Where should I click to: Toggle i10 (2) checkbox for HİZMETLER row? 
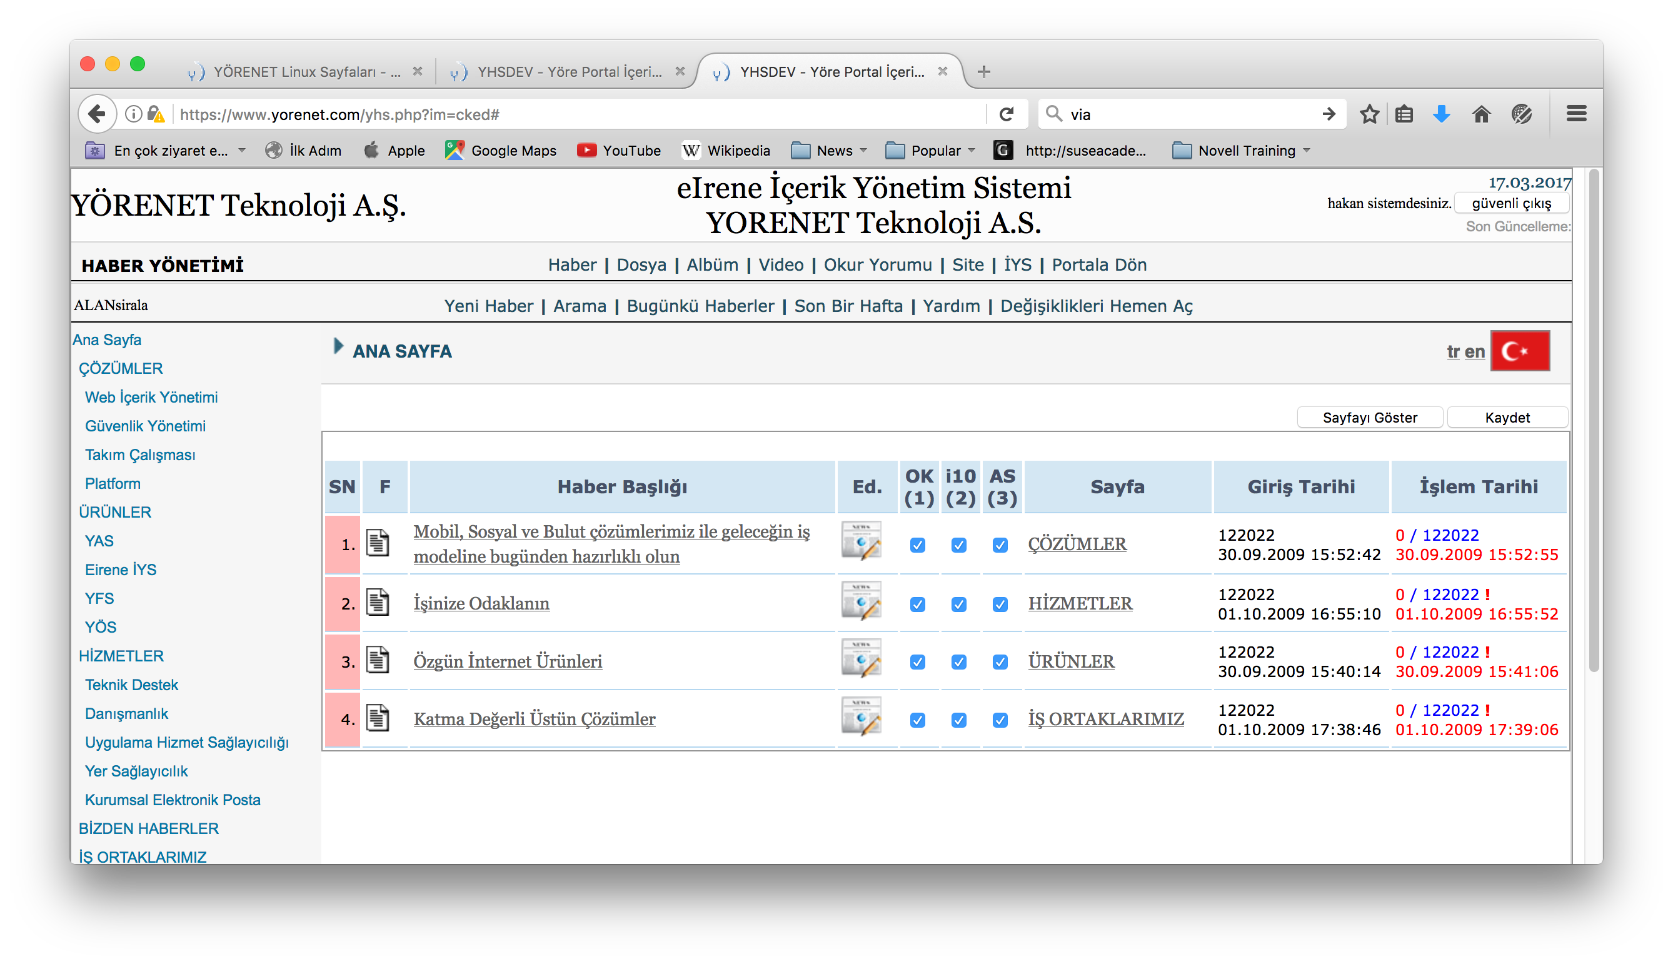(x=958, y=605)
